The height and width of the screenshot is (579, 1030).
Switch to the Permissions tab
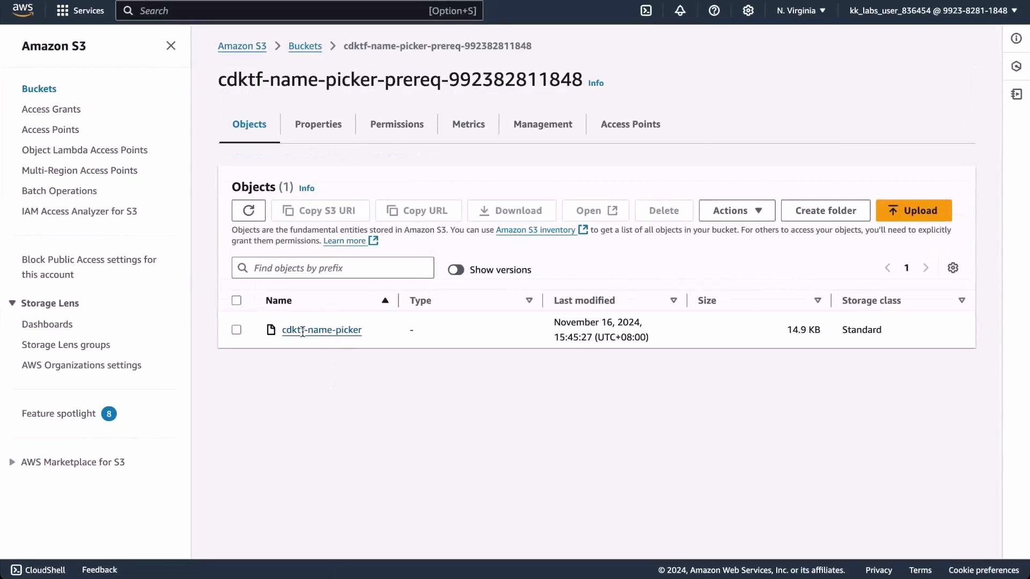click(x=397, y=124)
